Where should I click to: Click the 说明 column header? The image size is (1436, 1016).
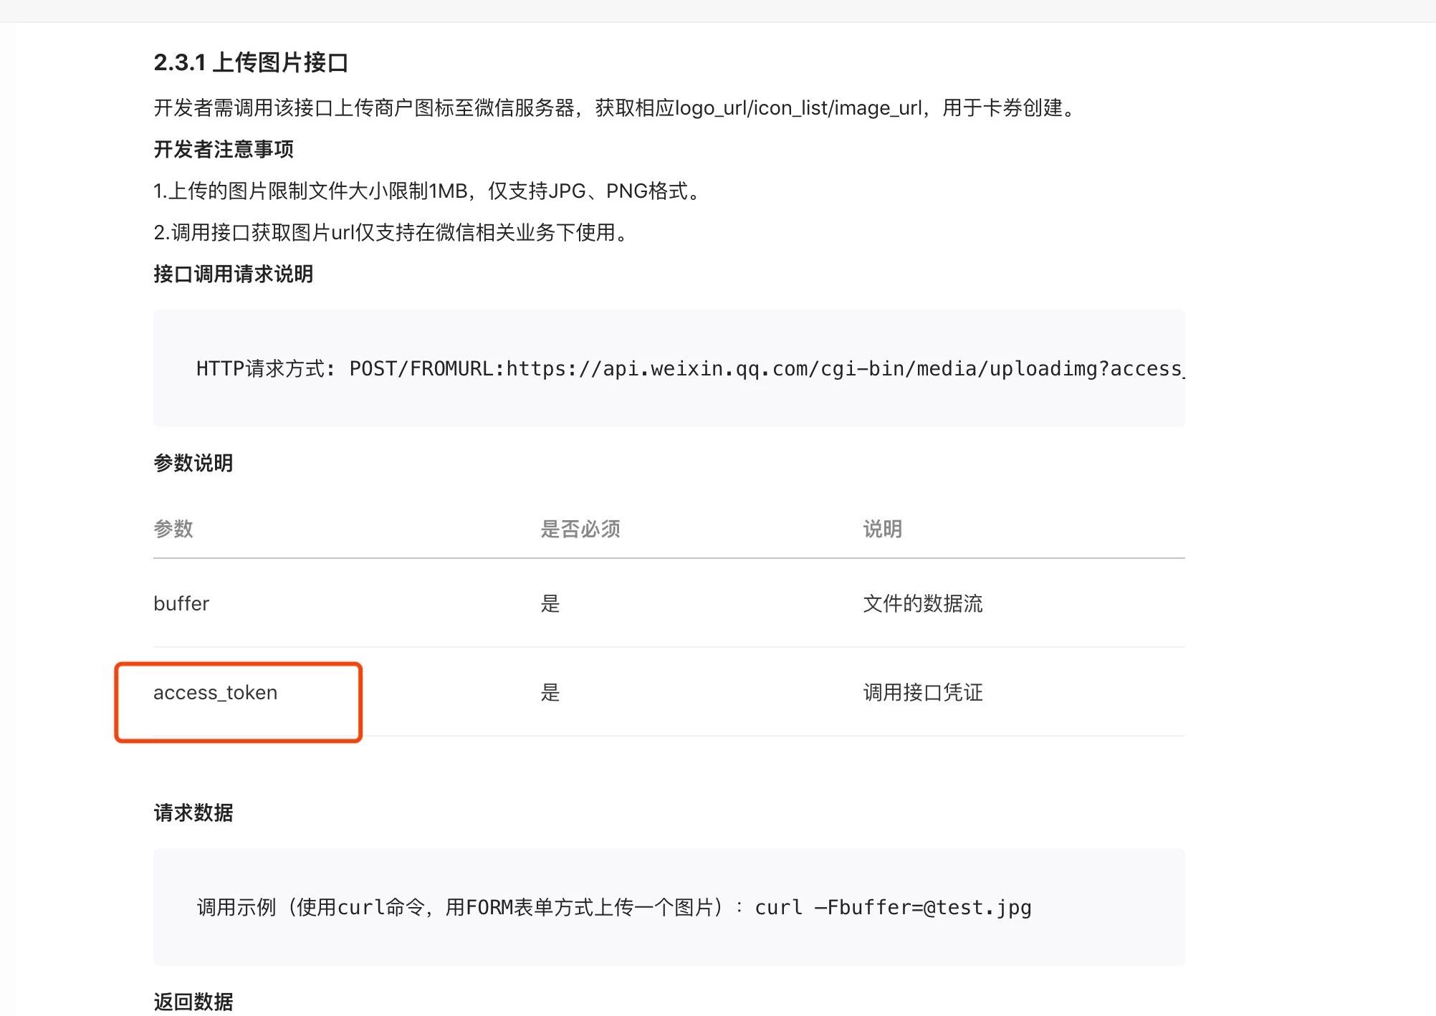point(882,529)
